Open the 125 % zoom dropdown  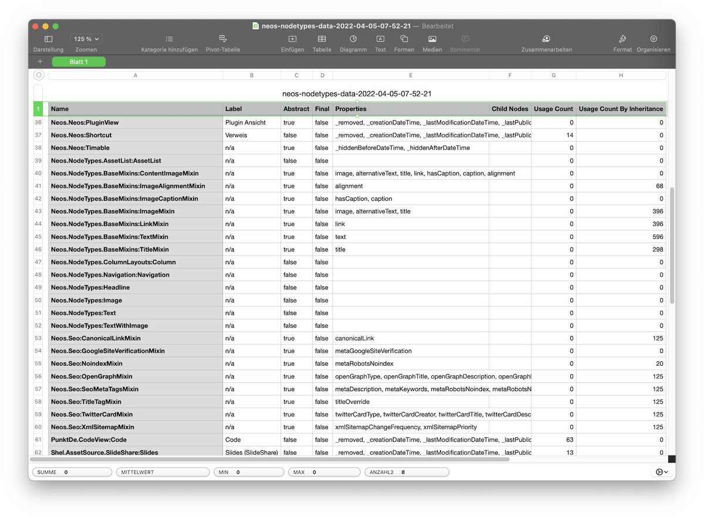[86, 39]
